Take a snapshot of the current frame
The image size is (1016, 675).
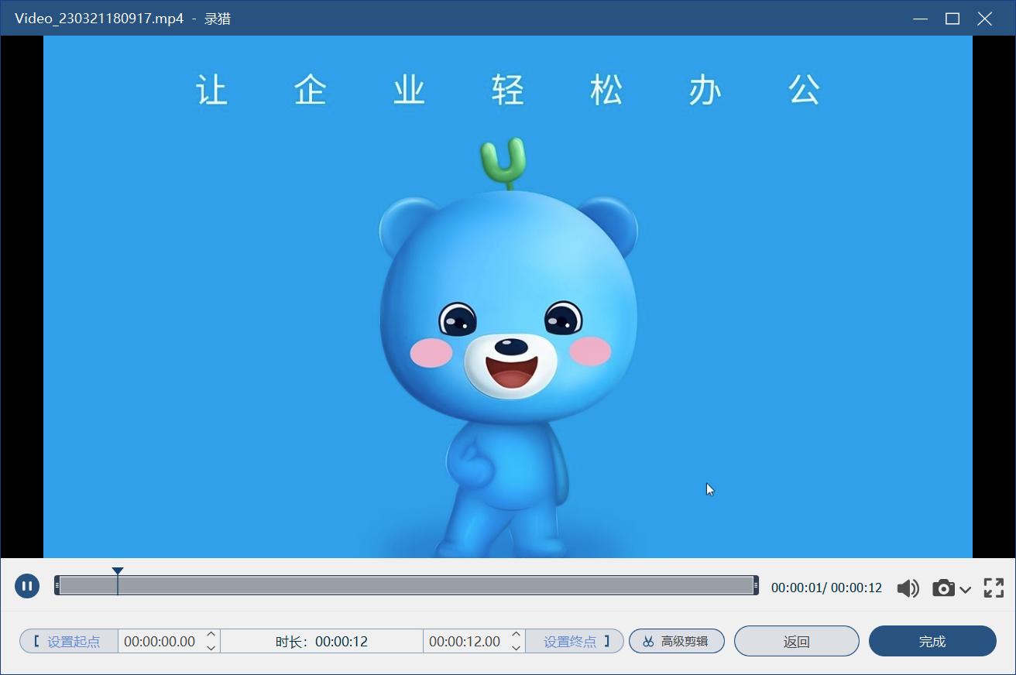pos(943,588)
